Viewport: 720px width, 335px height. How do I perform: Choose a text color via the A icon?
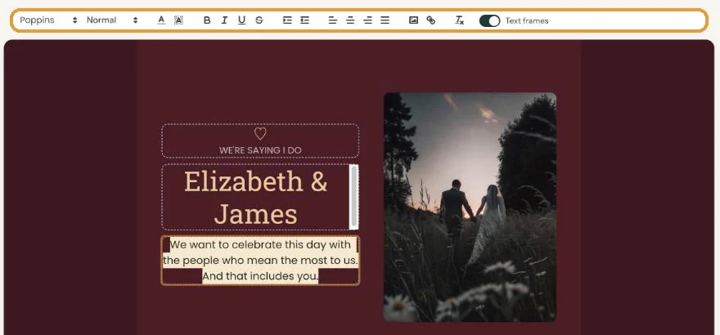tap(161, 20)
